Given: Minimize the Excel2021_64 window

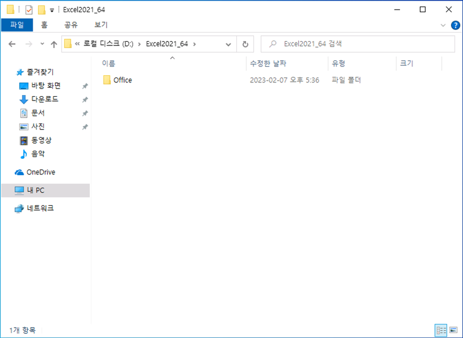Looking at the screenshot, I should click(397, 10).
